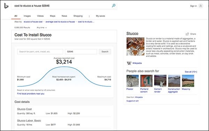Click the Share arrow icon
This screenshot has height=131, width=209.
187,34
